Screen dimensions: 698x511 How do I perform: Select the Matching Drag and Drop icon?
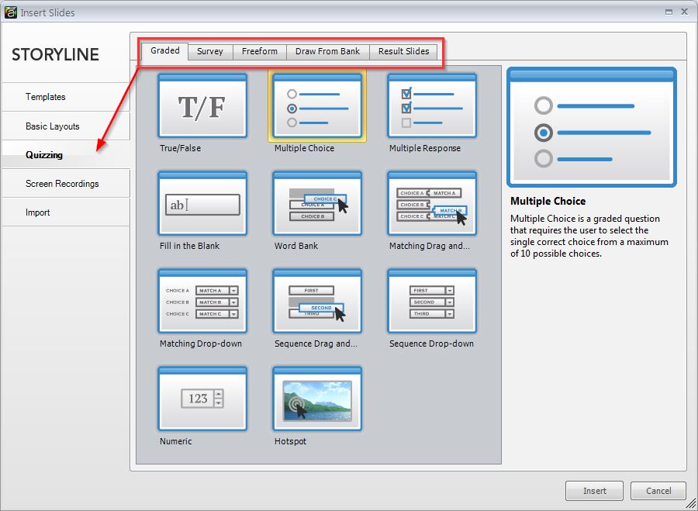431,204
